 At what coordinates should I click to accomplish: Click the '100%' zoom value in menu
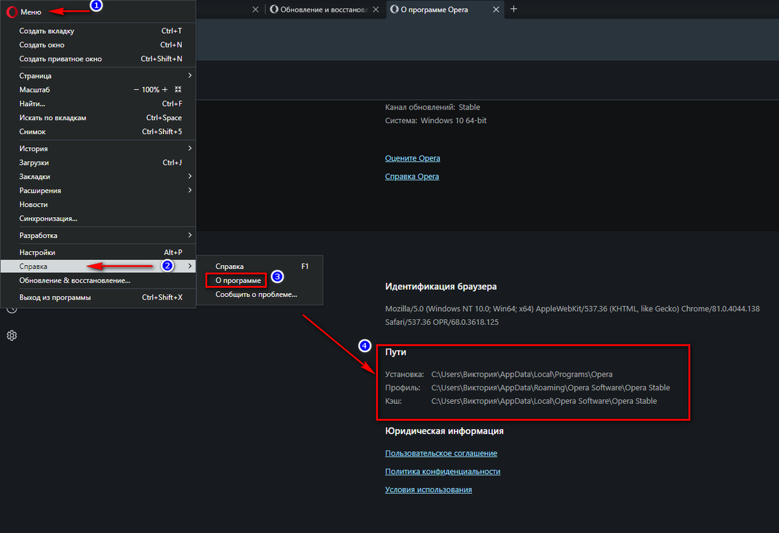[x=151, y=89]
